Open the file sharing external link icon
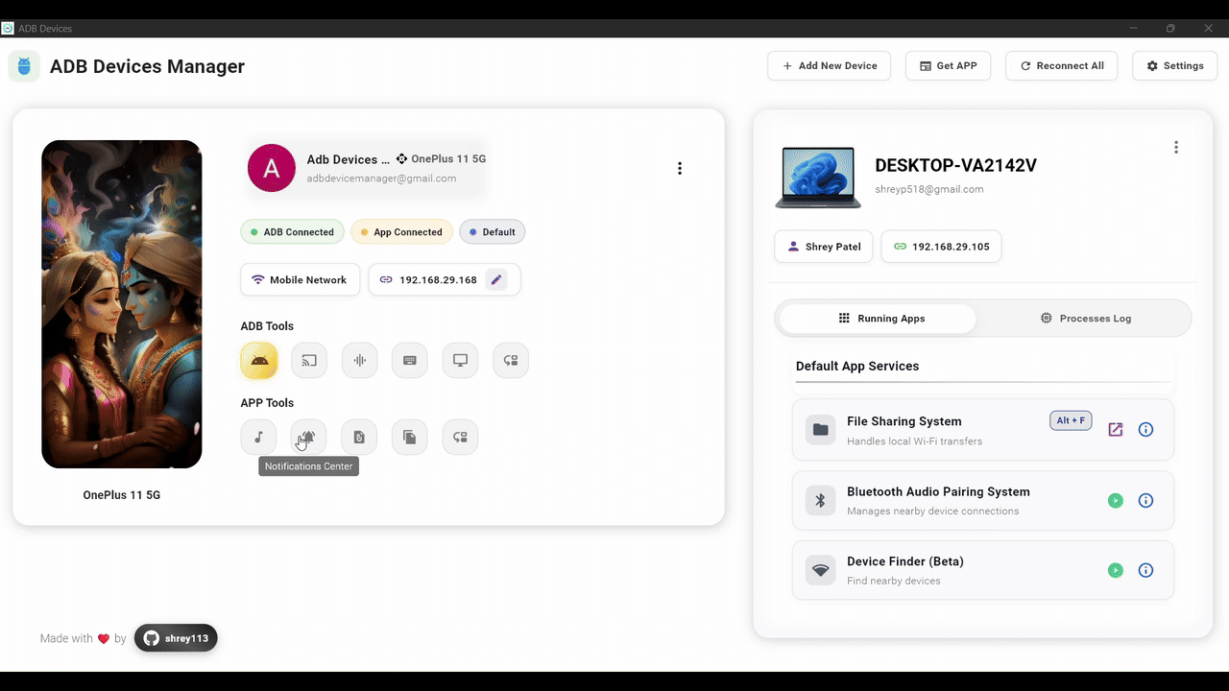Screen dimensions: 1229x691 coord(1116,429)
